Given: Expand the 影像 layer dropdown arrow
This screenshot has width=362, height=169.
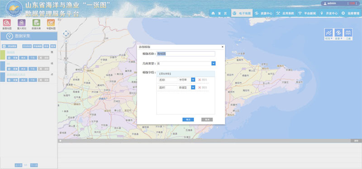Looking at the screenshot, I should [341, 38].
